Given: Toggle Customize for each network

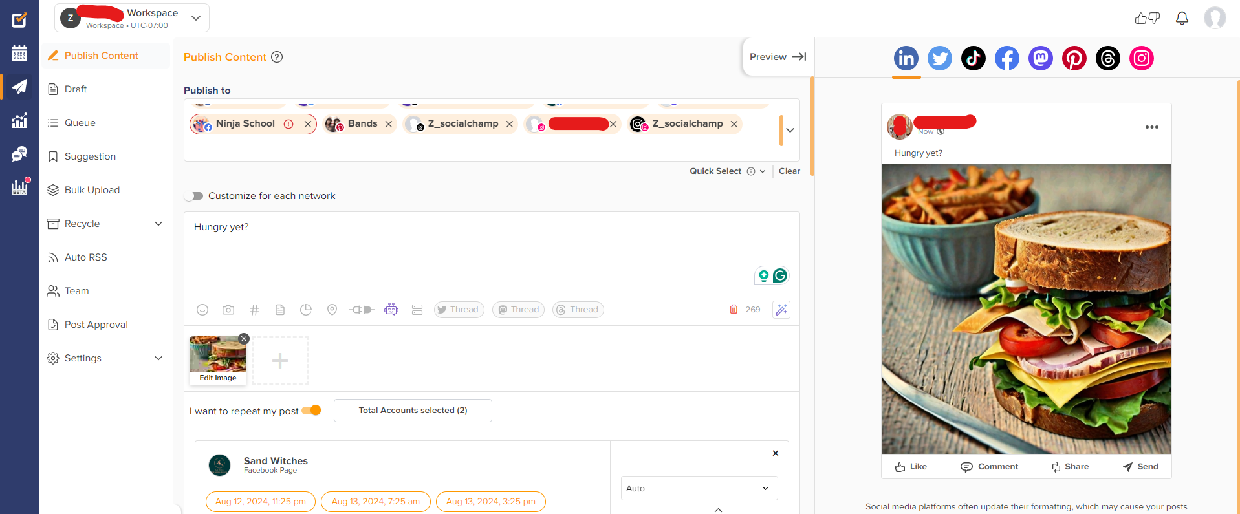Looking at the screenshot, I should (193, 196).
